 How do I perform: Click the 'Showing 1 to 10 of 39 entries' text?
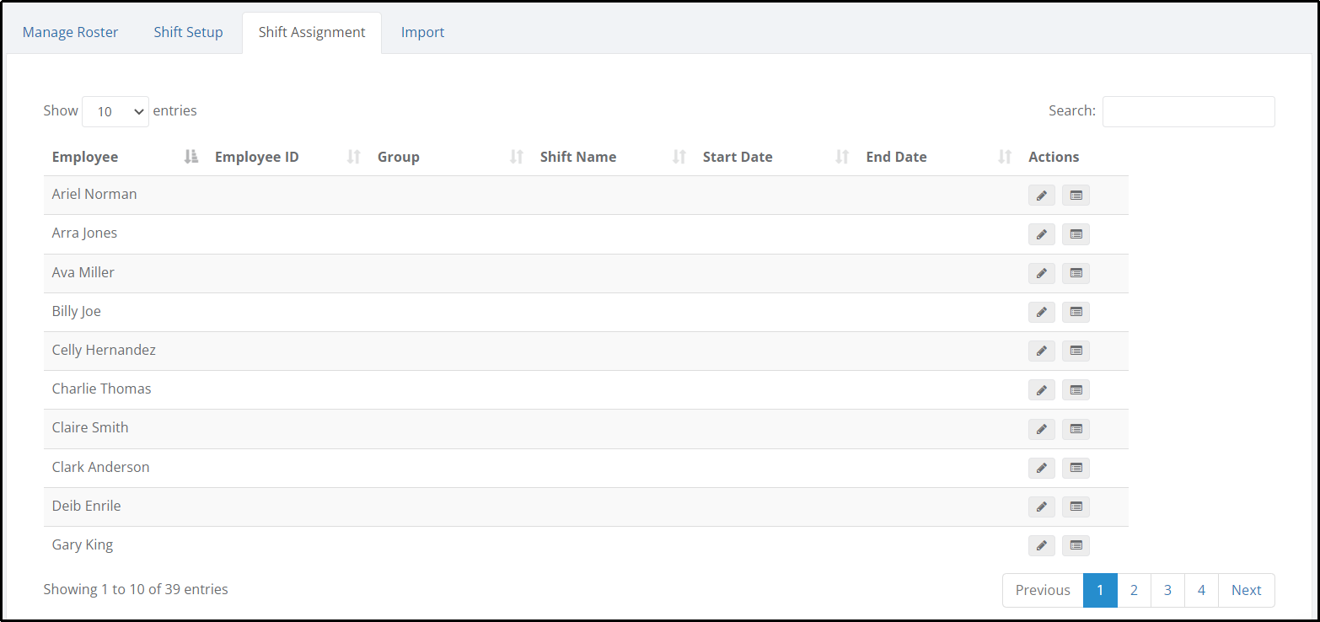pos(136,589)
